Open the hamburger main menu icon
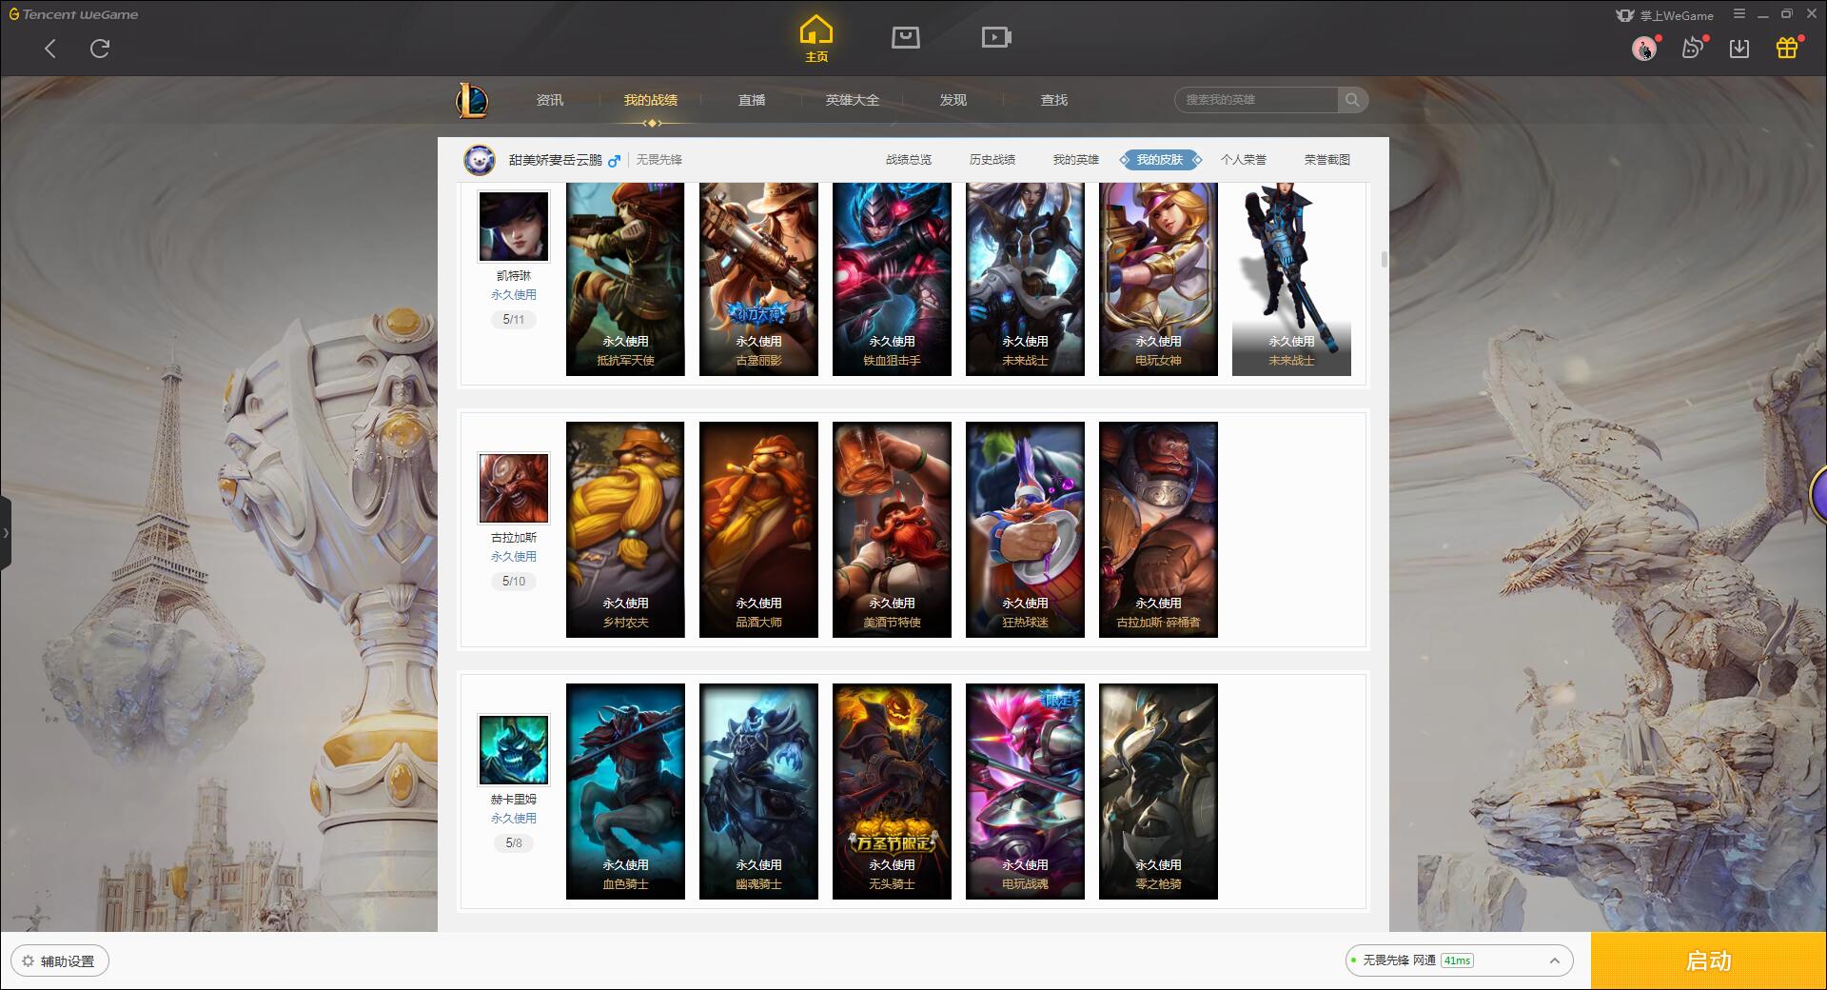The height and width of the screenshot is (990, 1827). (x=1739, y=14)
